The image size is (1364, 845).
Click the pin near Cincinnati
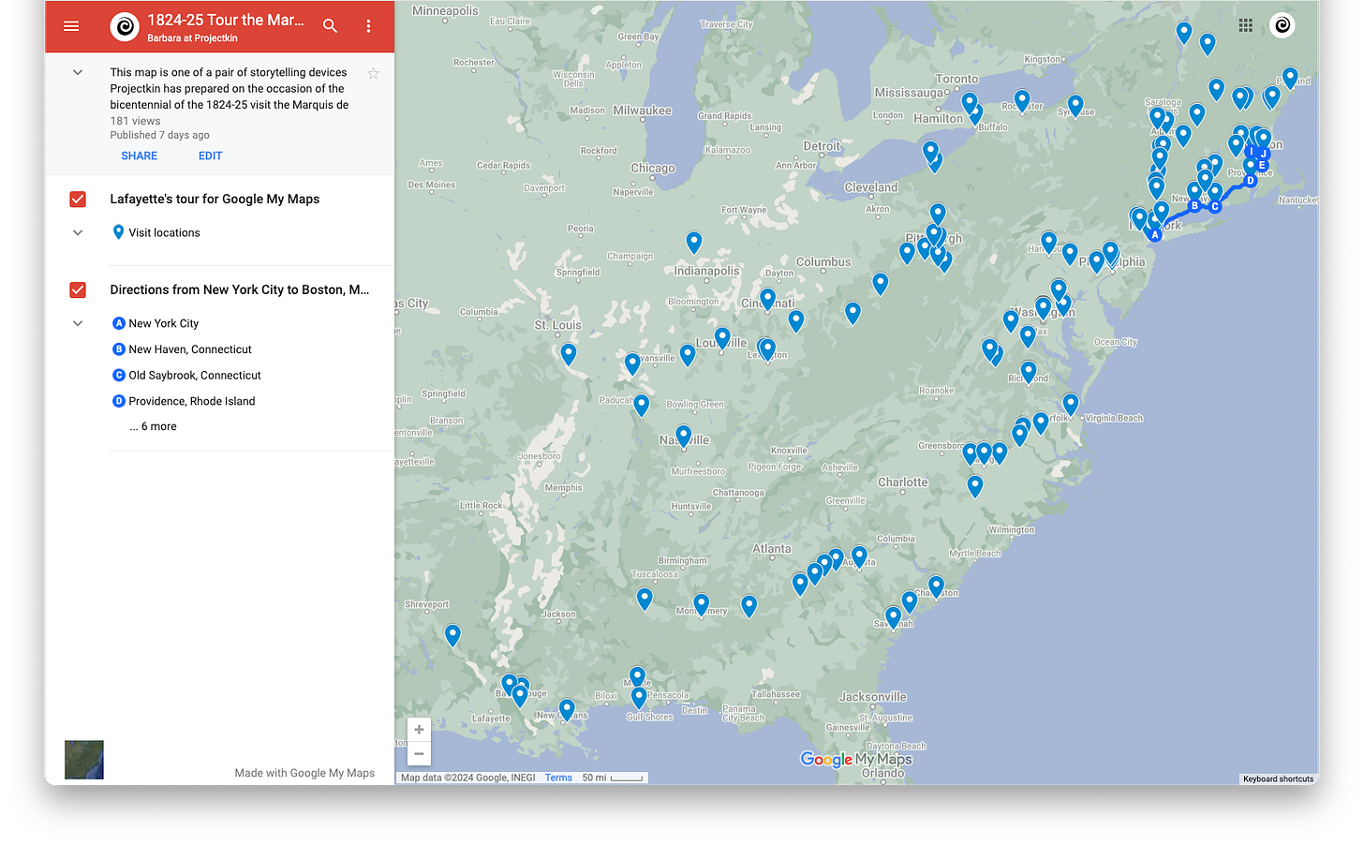[x=768, y=299]
